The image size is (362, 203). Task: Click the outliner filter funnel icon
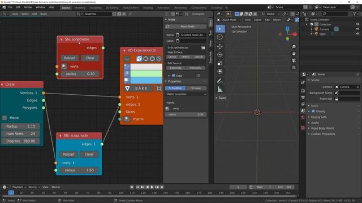(x=355, y=14)
